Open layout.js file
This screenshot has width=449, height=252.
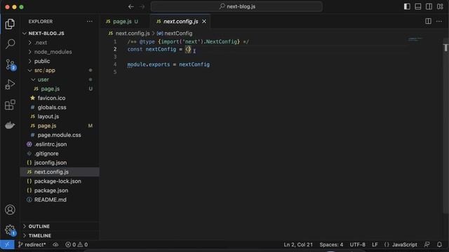(60, 117)
